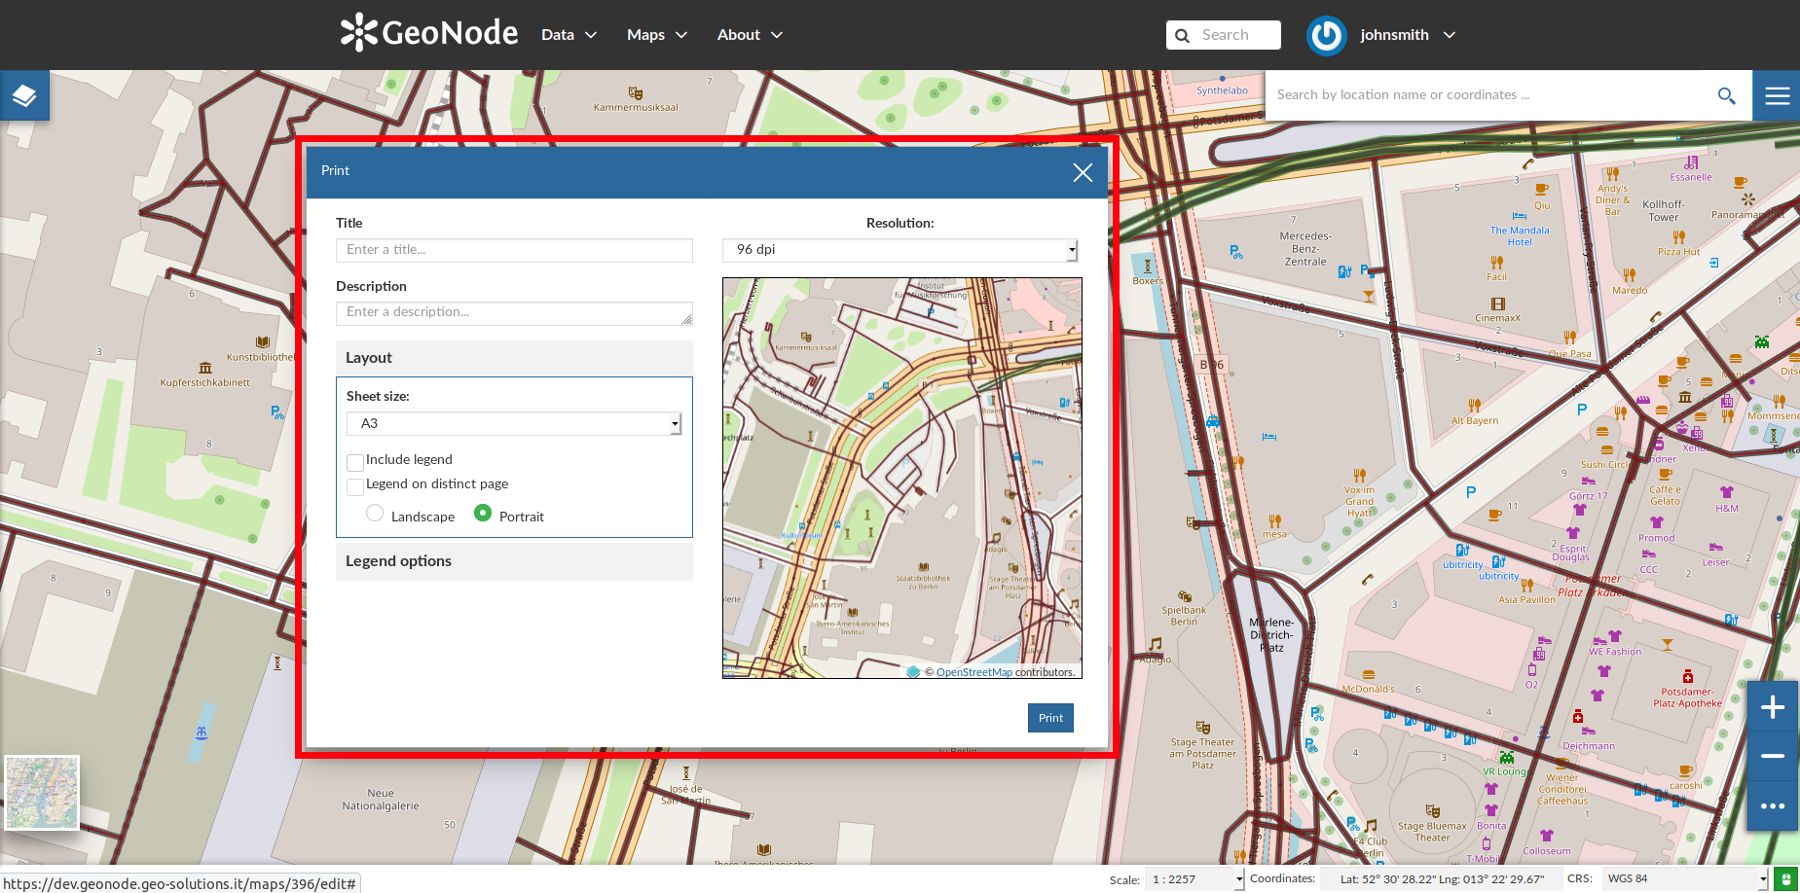
Task: Open the Data menu
Action: click(x=569, y=35)
